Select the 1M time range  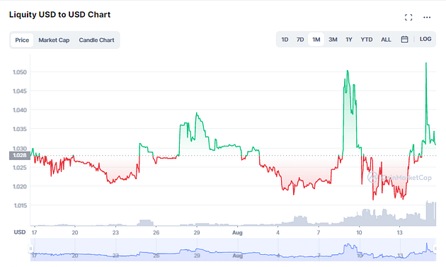click(316, 39)
